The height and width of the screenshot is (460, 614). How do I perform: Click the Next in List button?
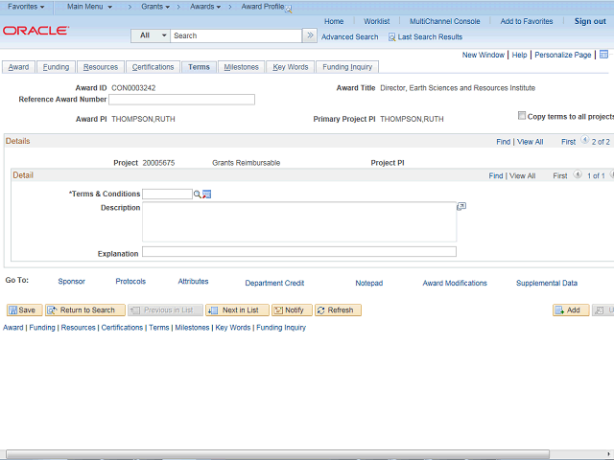point(237,310)
